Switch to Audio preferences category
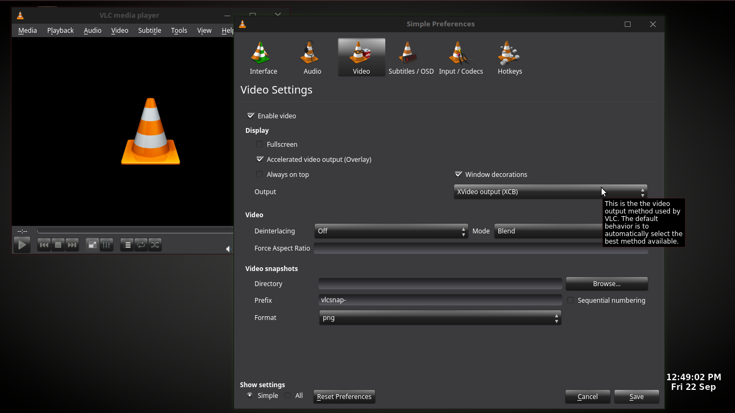This screenshot has height=413, width=735. pos(312,58)
